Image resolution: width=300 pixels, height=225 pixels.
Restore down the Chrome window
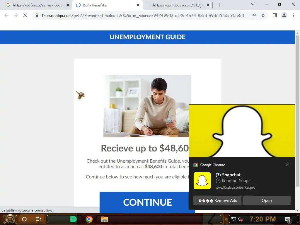tap(280, 4)
